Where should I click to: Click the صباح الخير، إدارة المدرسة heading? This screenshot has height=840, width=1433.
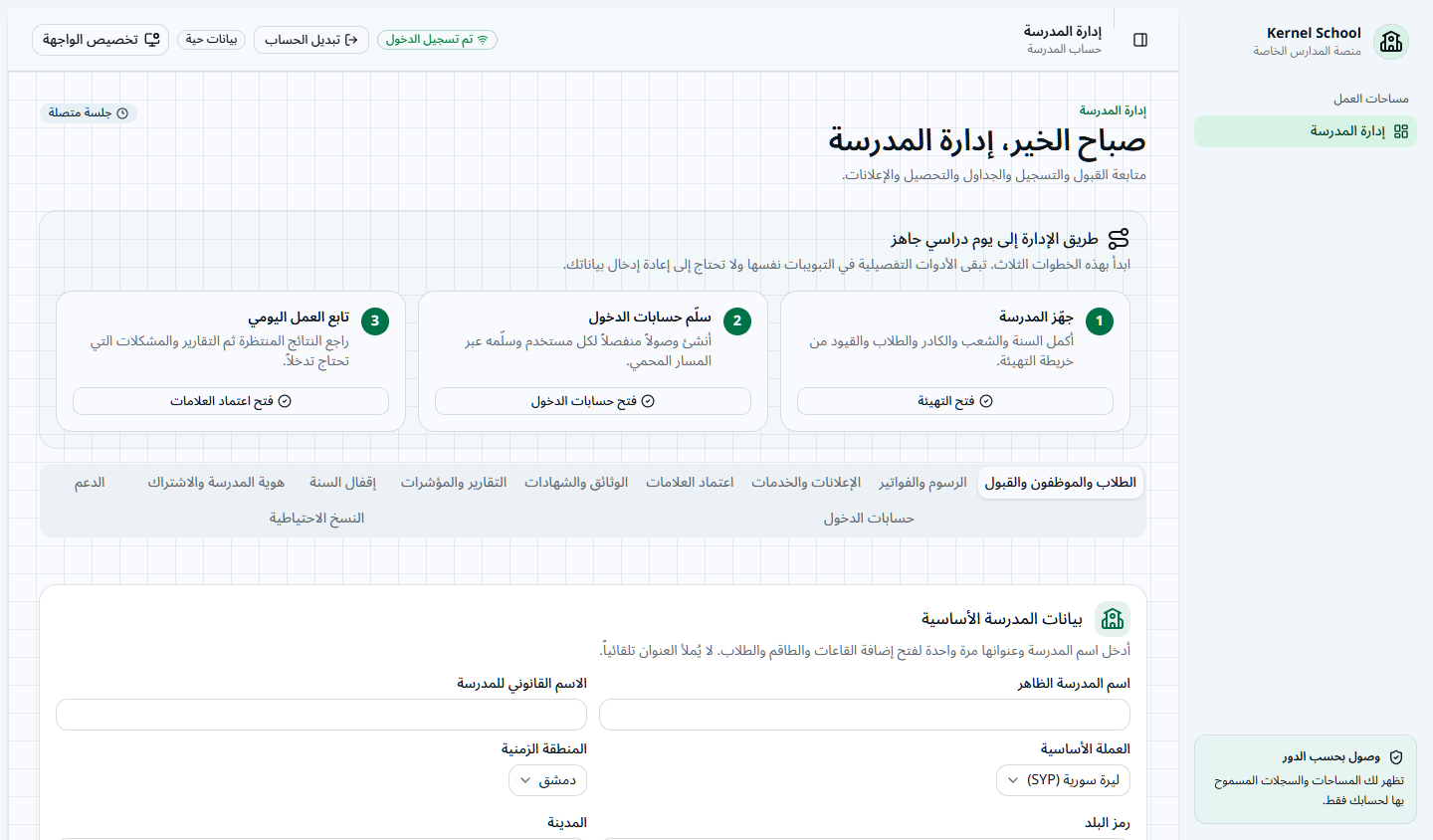(x=987, y=141)
